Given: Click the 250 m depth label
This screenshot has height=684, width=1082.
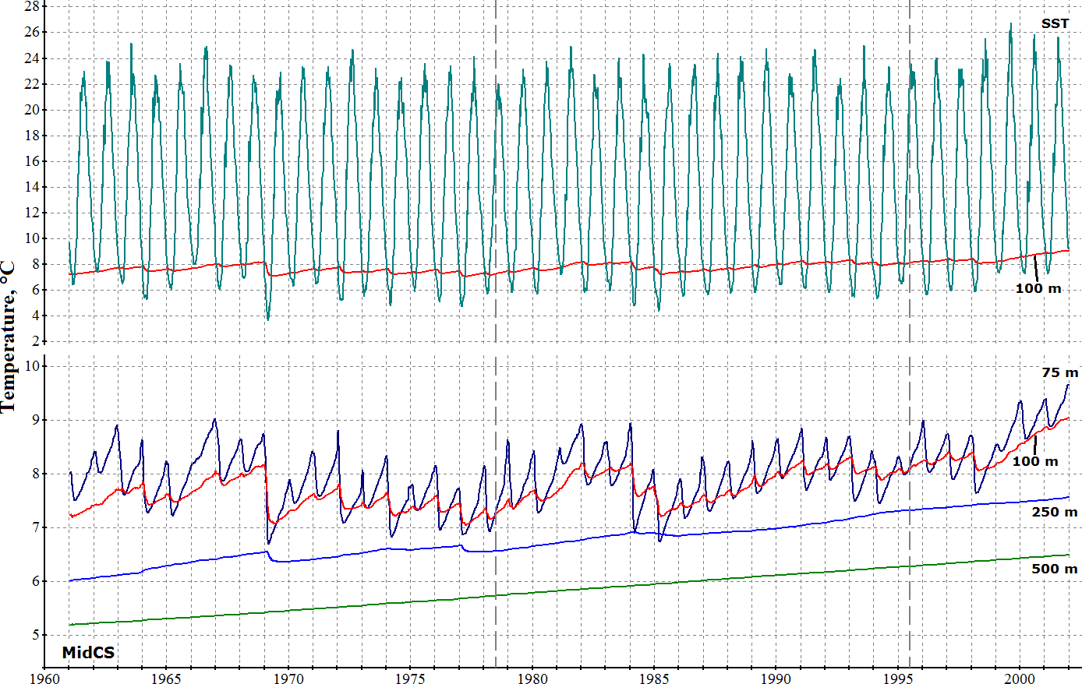Looking at the screenshot, I should click(1054, 513).
